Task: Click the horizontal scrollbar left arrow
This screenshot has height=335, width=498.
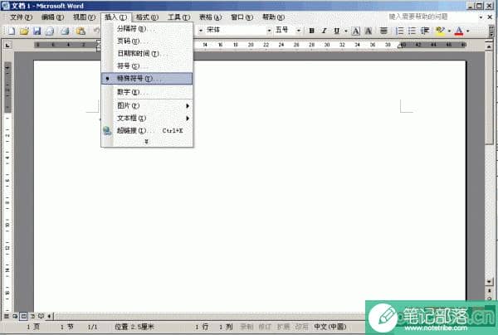Action: [49, 316]
